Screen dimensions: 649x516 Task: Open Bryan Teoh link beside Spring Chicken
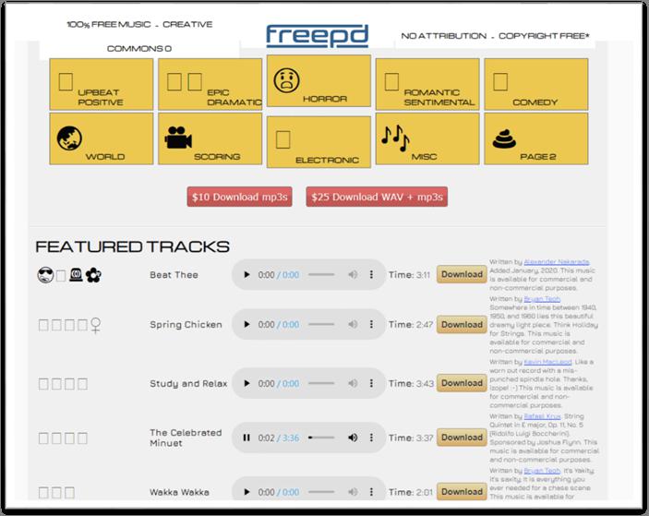(x=542, y=299)
